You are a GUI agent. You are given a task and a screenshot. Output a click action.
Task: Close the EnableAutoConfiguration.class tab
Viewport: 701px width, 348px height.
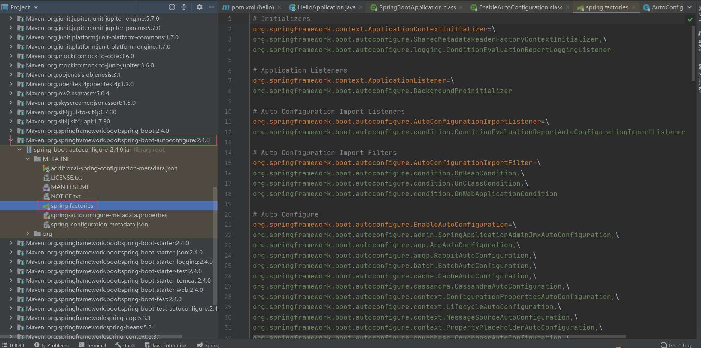pos(568,7)
